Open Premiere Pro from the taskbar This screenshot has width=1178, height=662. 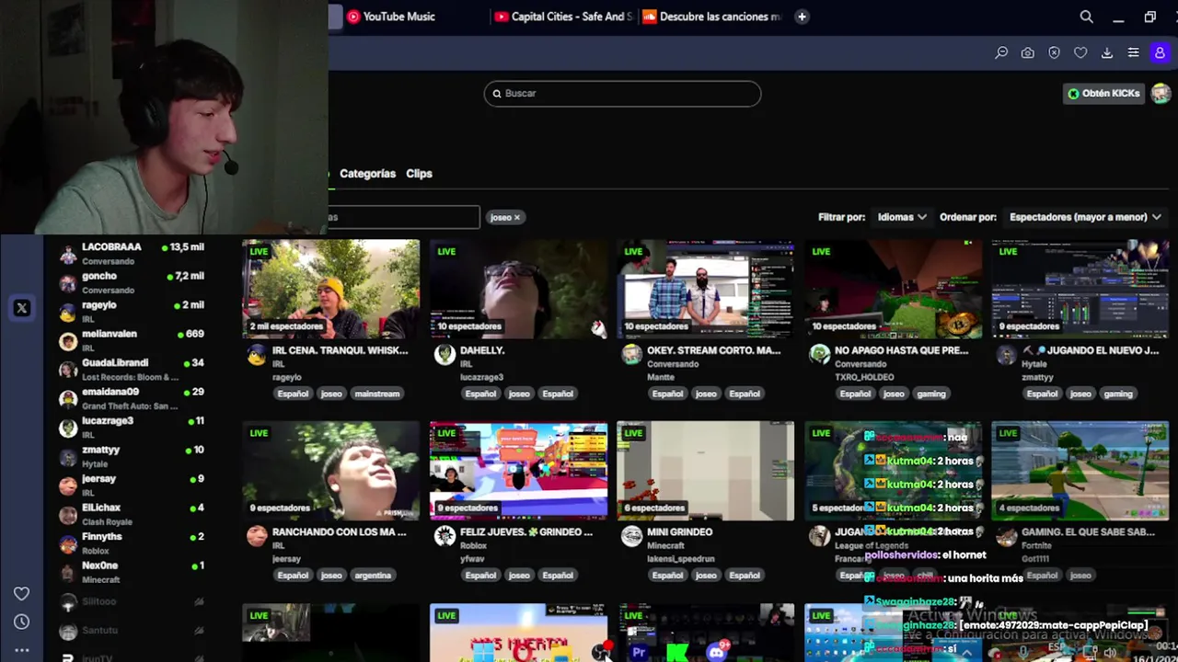[639, 653]
